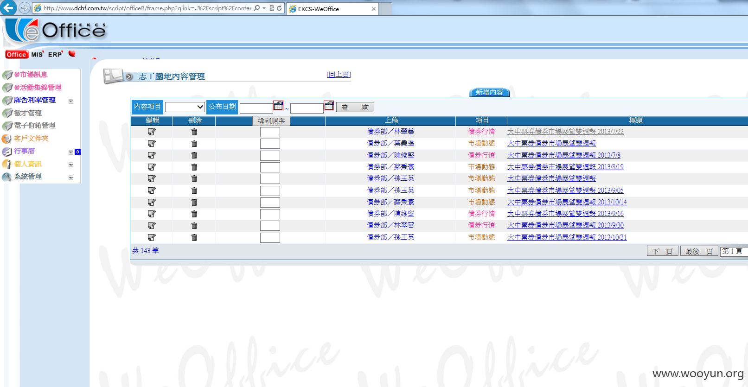Open the address bar history dropdown
The image size is (748, 387).
[264, 8]
